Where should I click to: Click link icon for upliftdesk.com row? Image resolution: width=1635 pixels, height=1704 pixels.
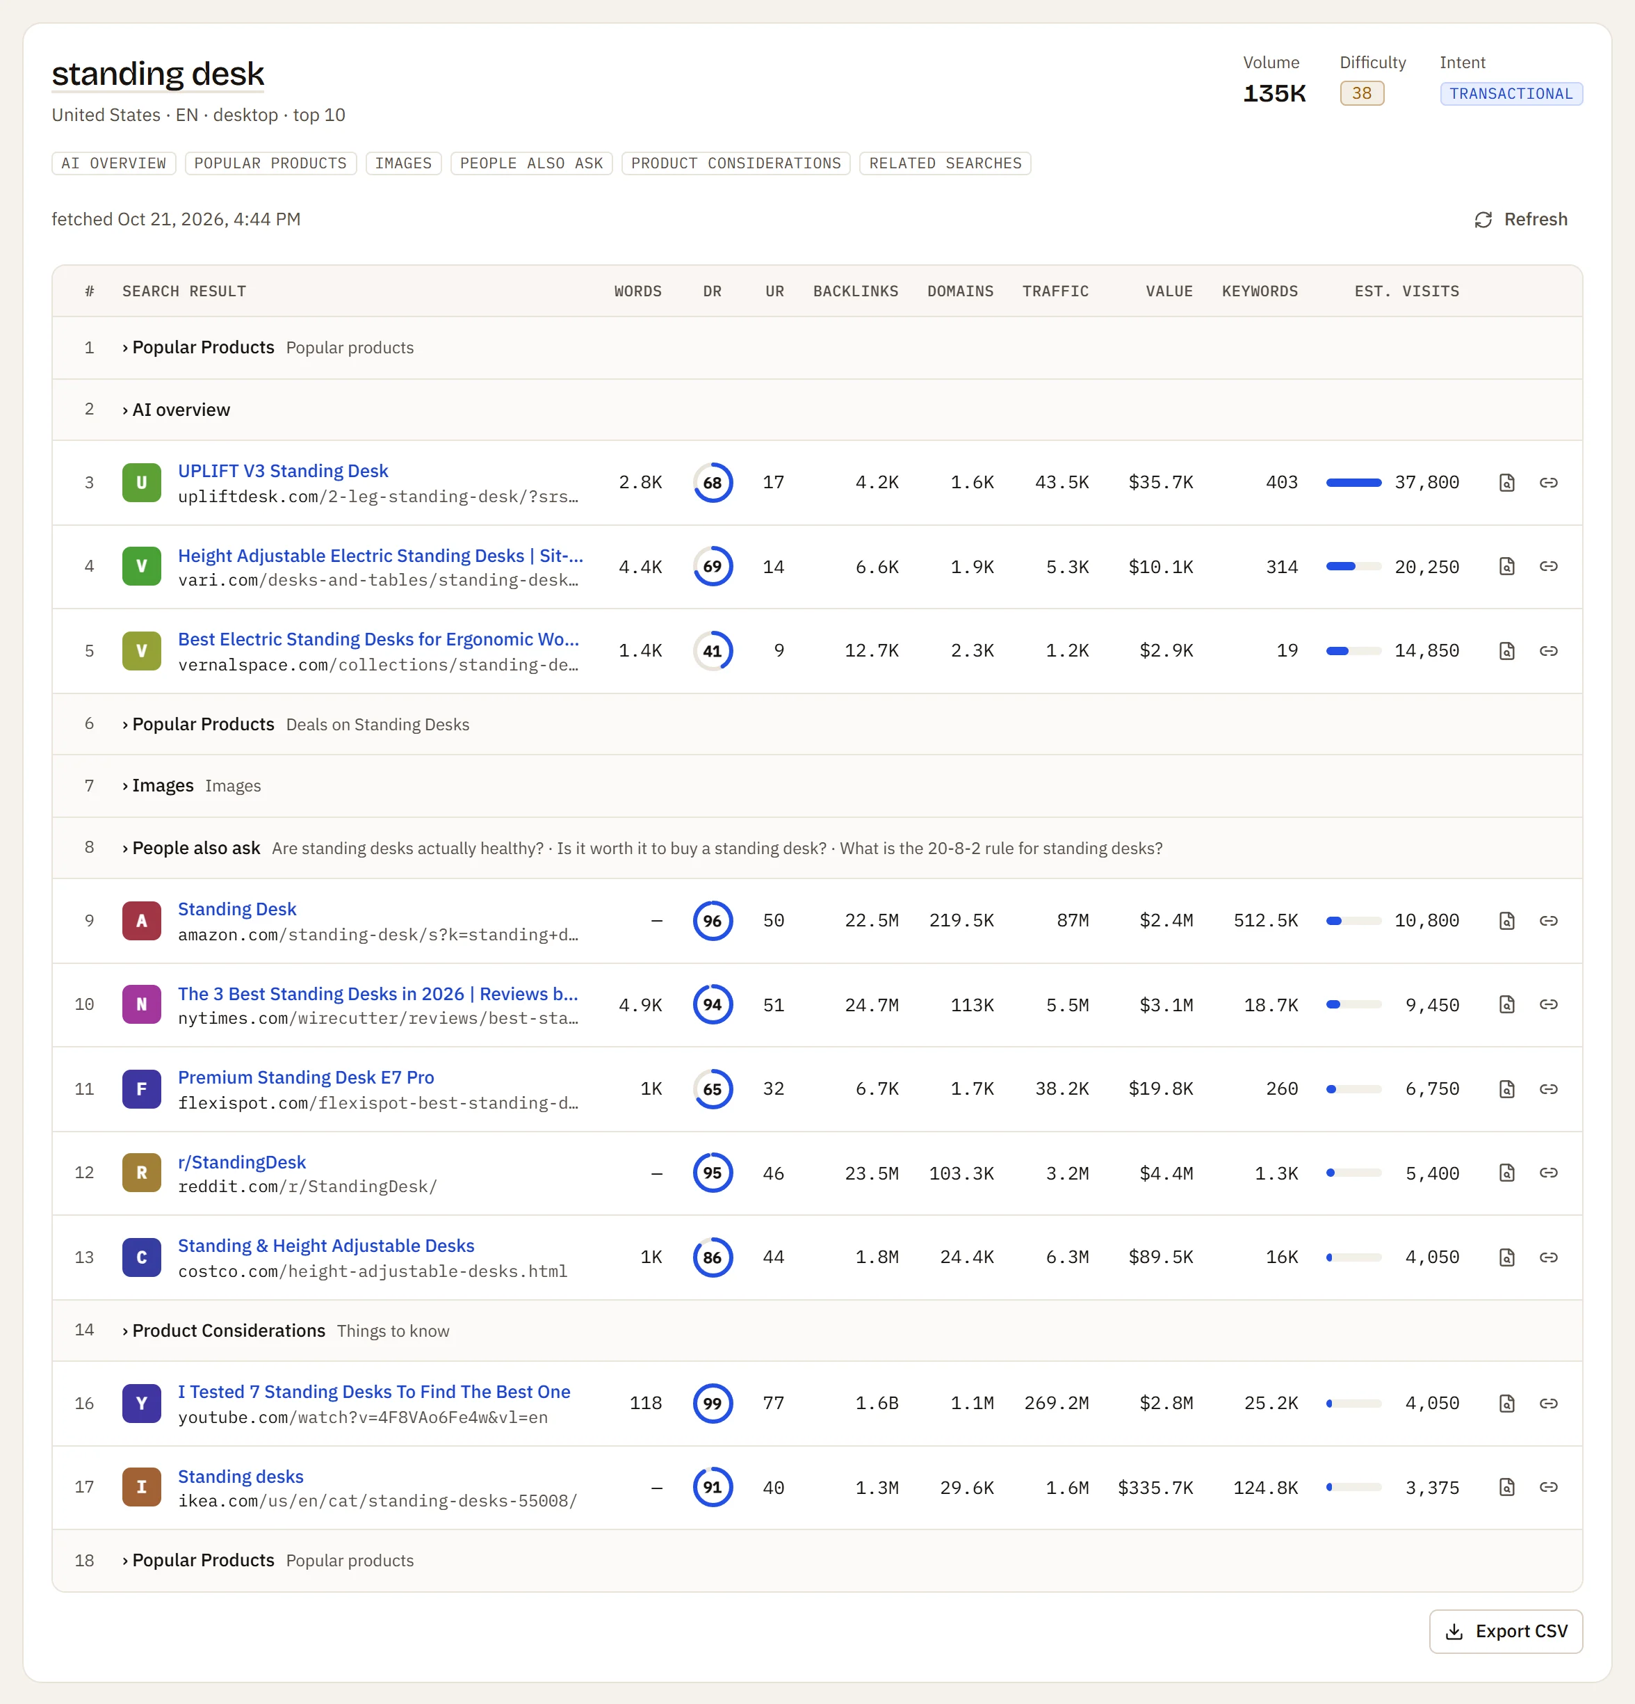tap(1548, 483)
